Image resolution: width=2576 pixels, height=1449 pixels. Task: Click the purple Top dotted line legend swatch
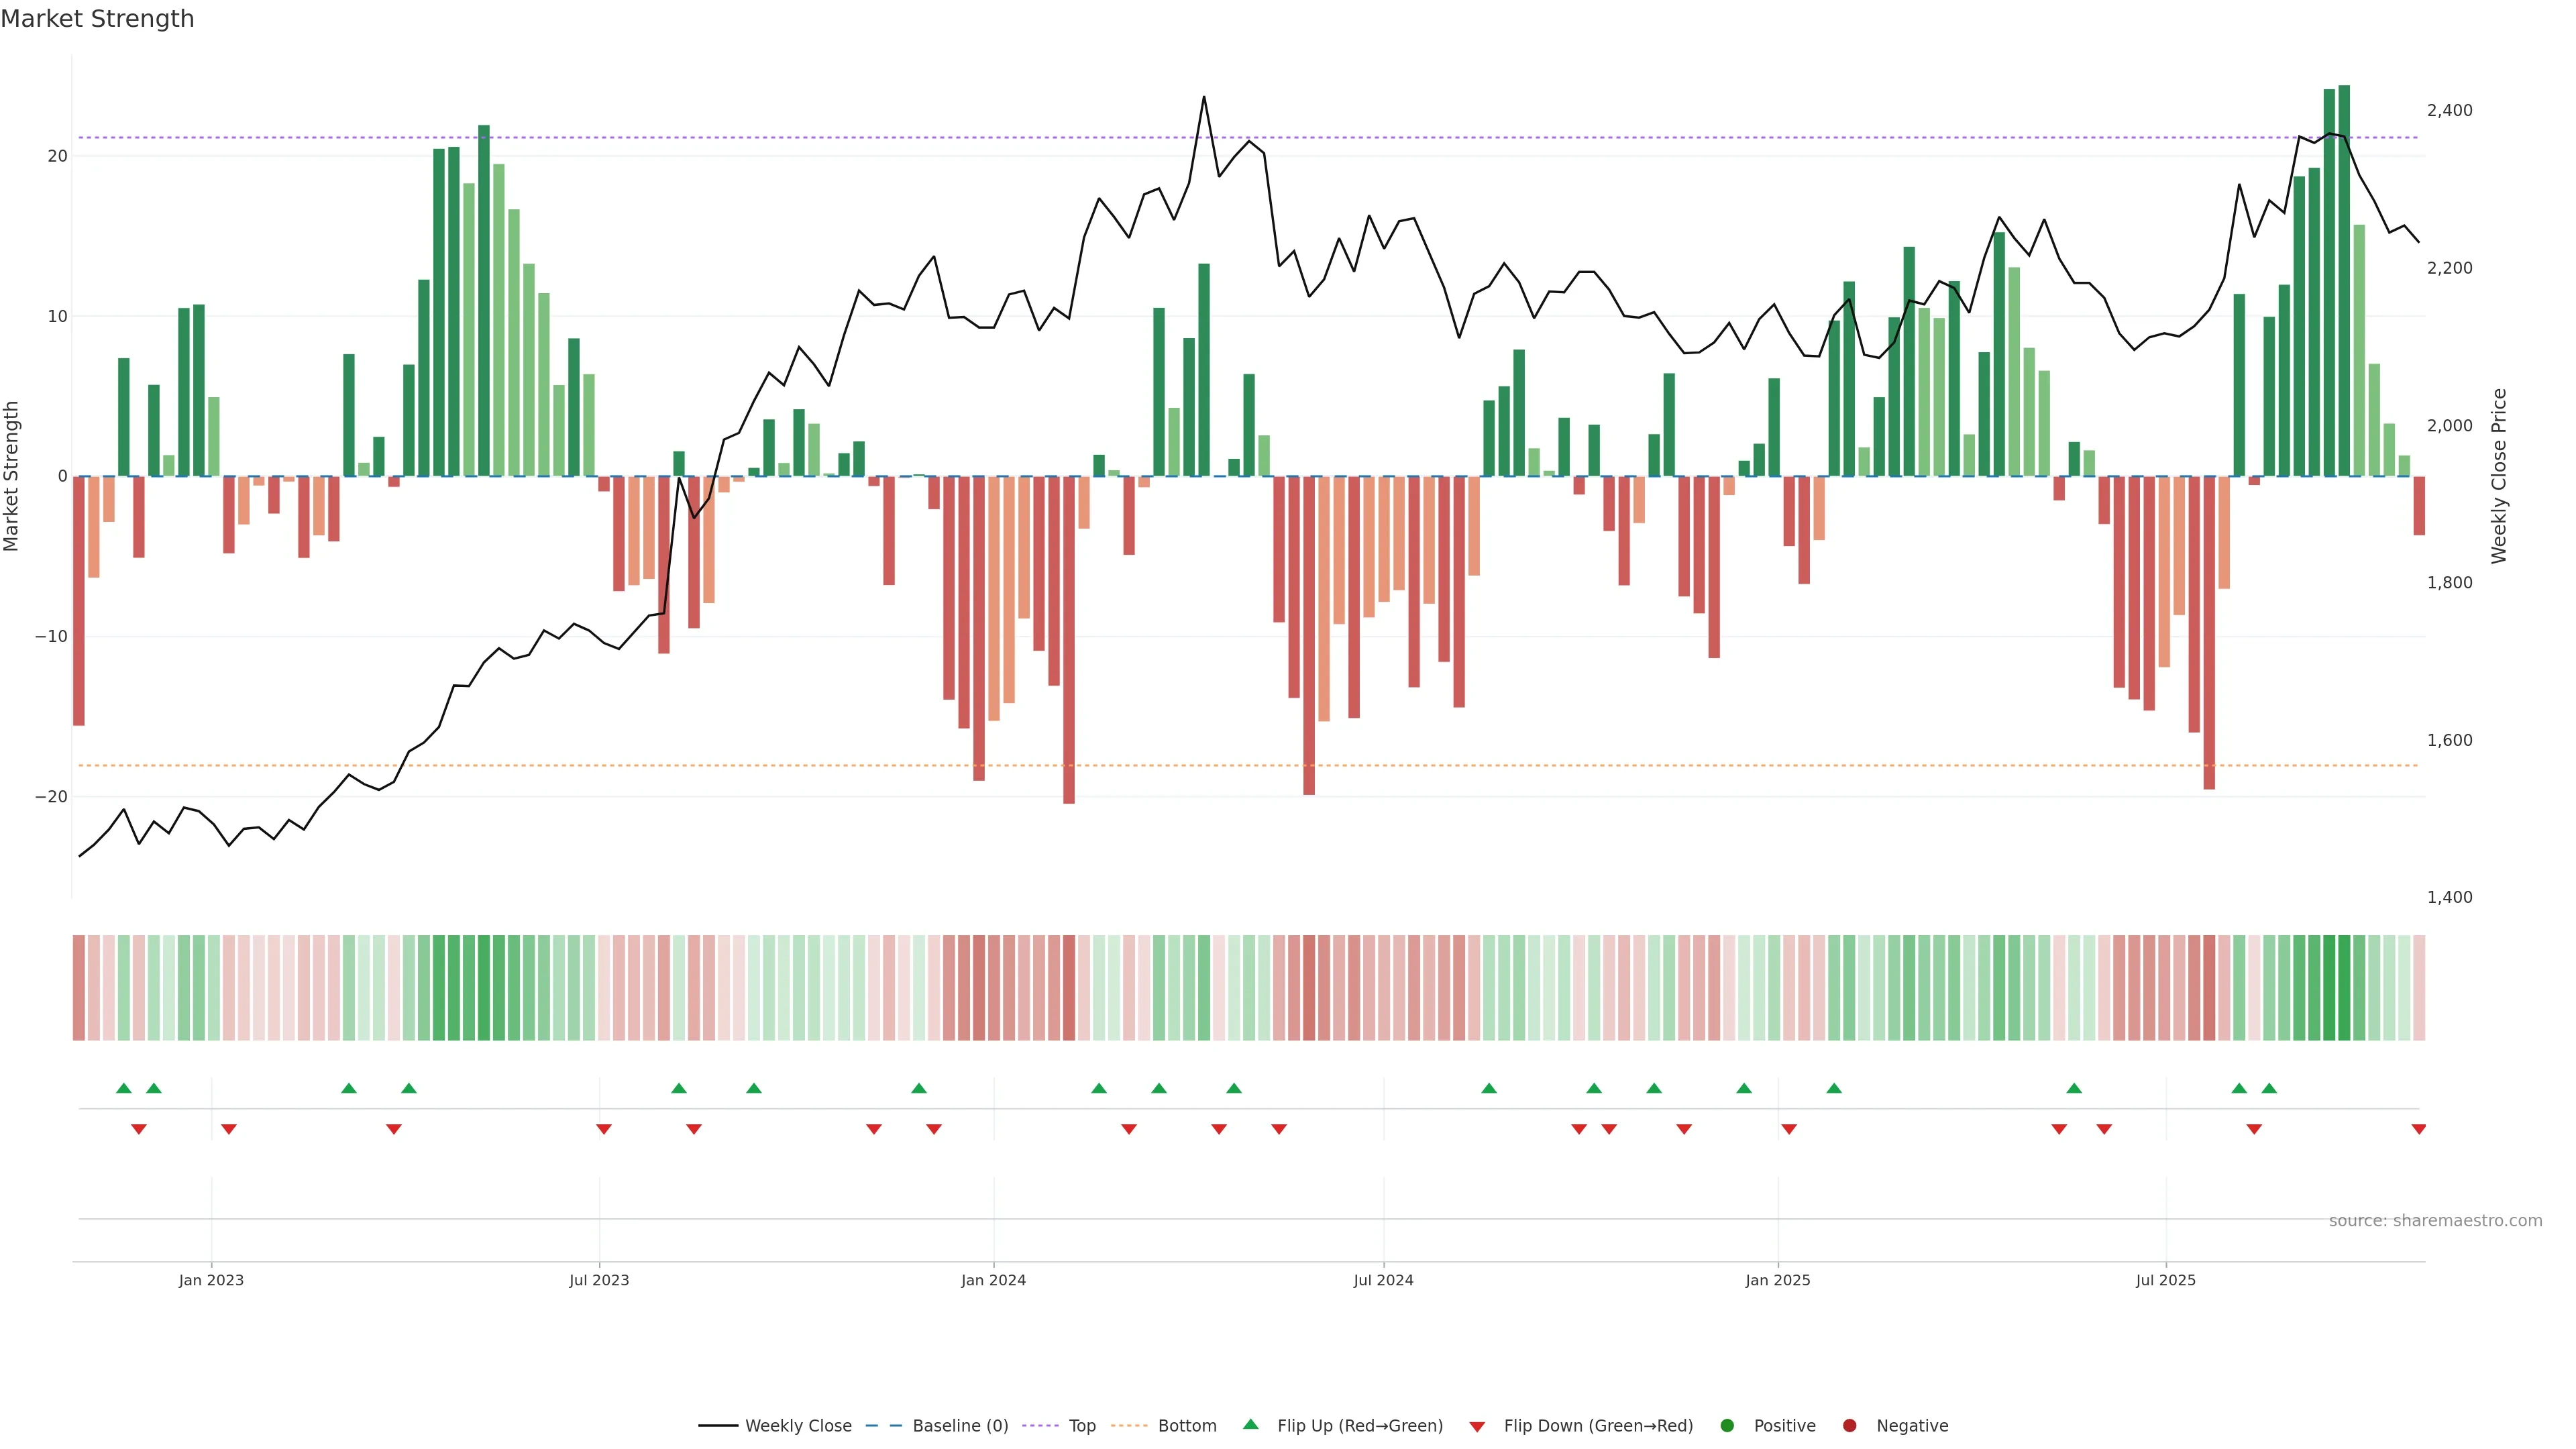(x=1041, y=1425)
